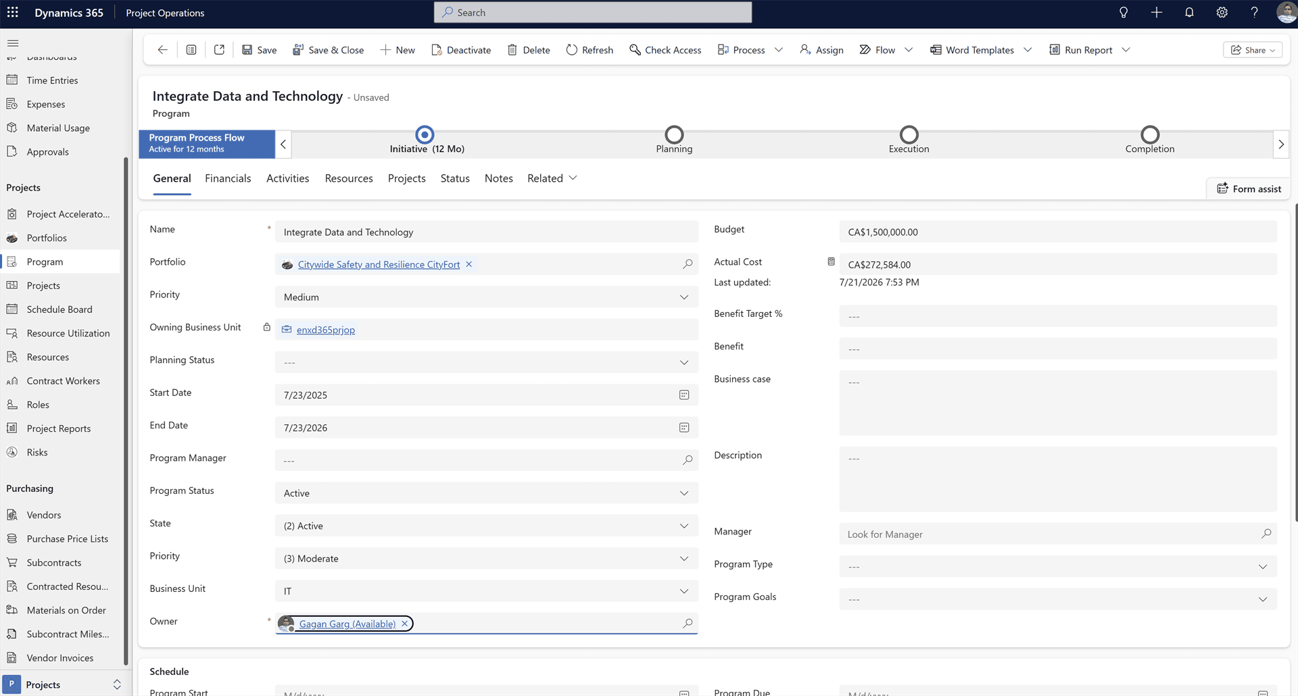Click the Share button
This screenshot has height=696, width=1298.
point(1253,50)
